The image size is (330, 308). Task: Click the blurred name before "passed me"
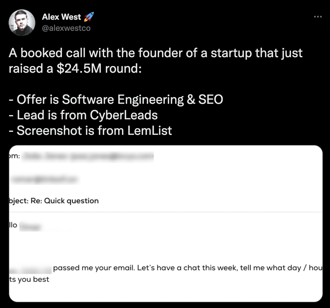point(30,268)
